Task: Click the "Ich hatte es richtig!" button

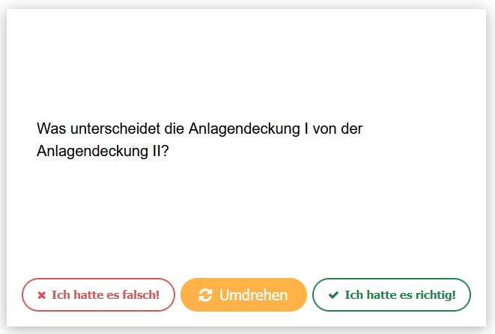Action: click(x=392, y=295)
